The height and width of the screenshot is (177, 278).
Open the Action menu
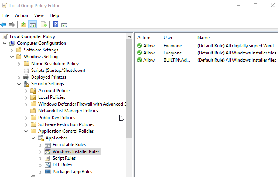coord(21,15)
